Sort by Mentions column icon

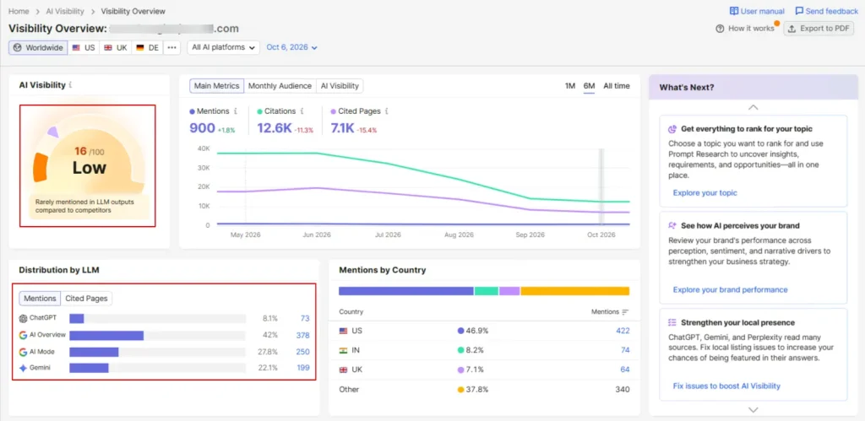pyautogui.click(x=625, y=312)
